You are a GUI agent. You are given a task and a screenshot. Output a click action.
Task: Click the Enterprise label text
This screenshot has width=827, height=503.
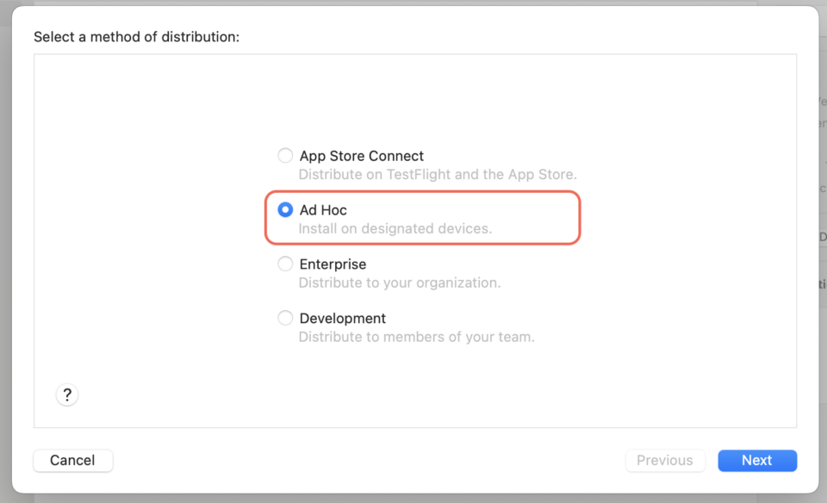coord(333,264)
